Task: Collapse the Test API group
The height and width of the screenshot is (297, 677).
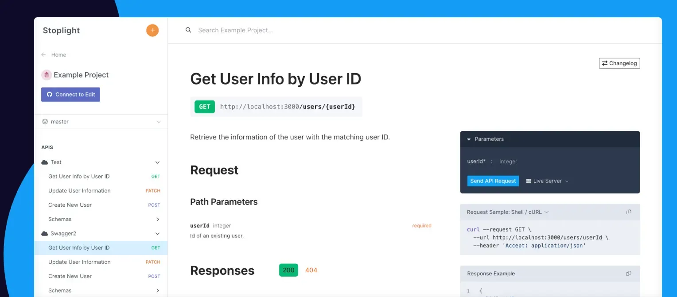Action: point(157,162)
